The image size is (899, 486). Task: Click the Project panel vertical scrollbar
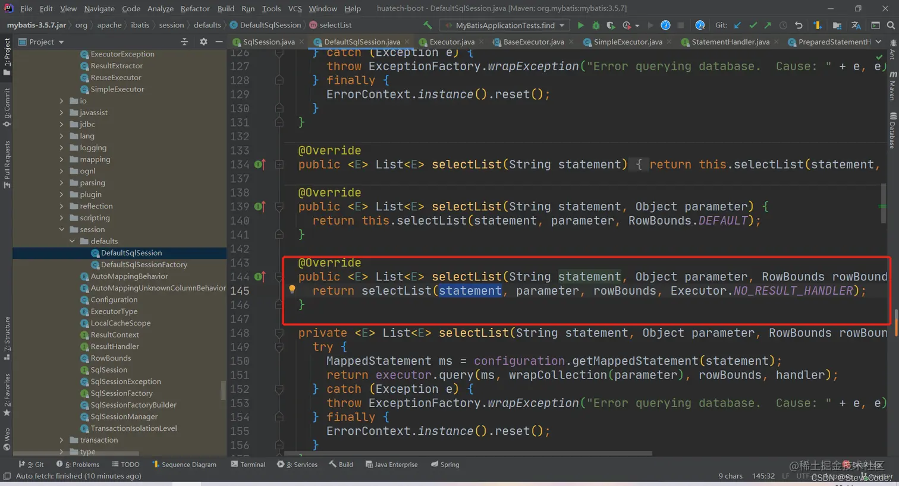223,390
